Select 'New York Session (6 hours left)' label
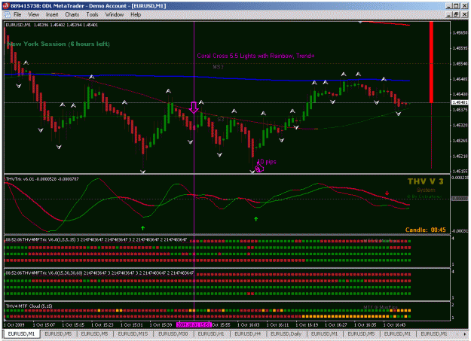The image size is (471, 341). pyautogui.click(x=58, y=44)
